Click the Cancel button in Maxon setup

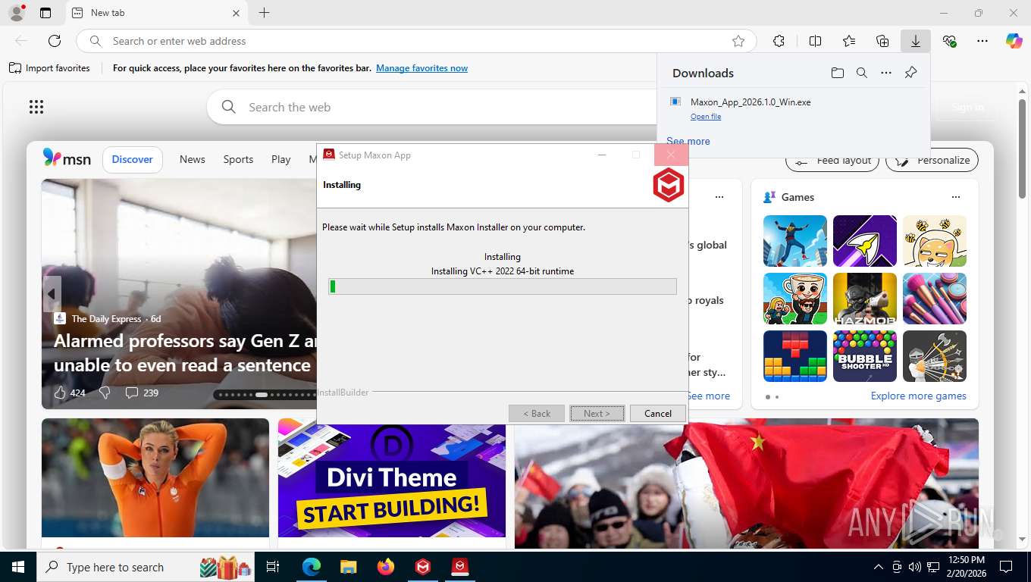657,413
